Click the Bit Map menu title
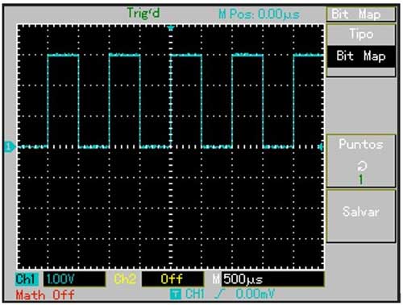This screenshot has height=305, width=403. coord(361,14)
